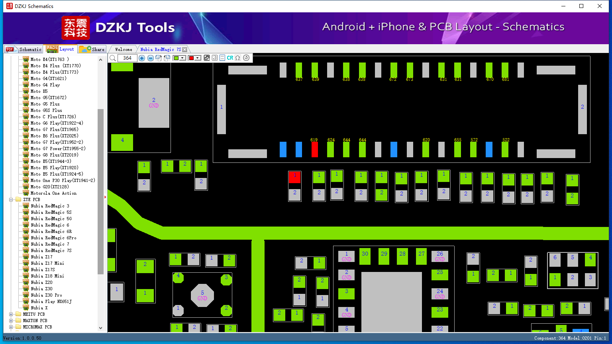Click the stacked-lines icon in the layout toolbar
Screen dimensions: 612x344
pyautogui.click(x=222, y=58)
